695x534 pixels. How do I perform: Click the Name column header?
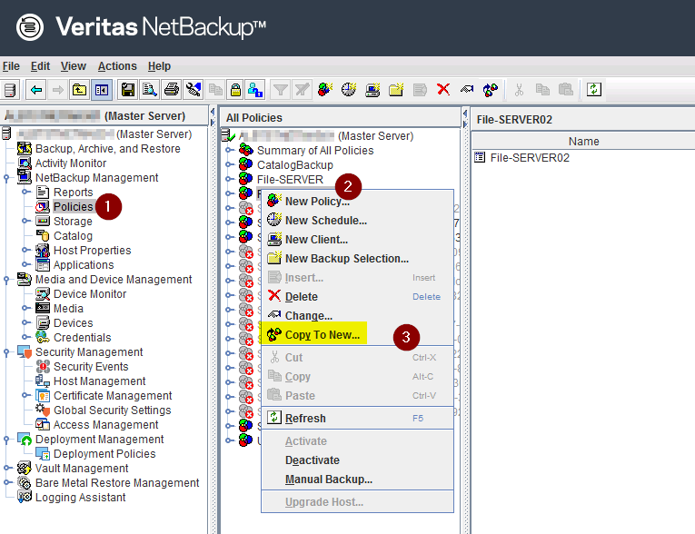click(x=583, y=141)
